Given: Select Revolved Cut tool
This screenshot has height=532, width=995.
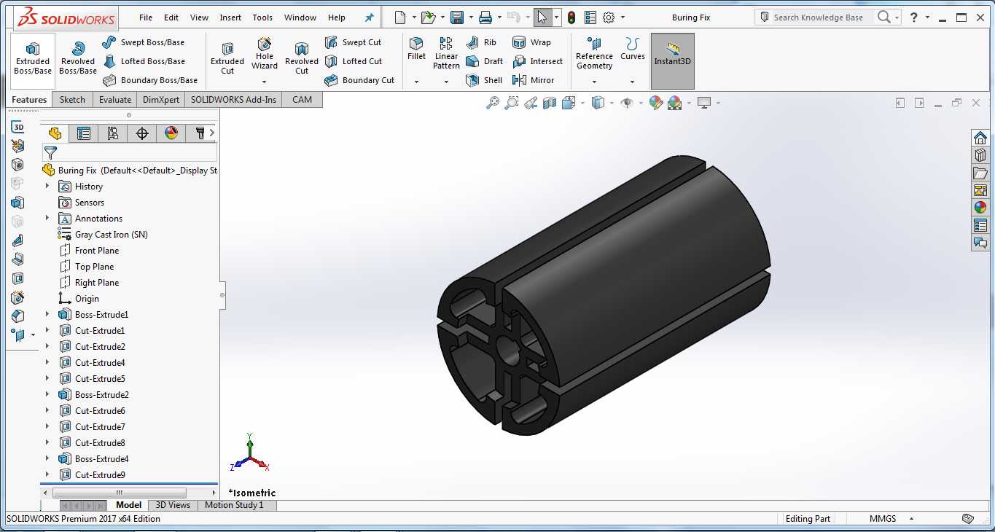Looking at the screenshot, I should 302,57.
